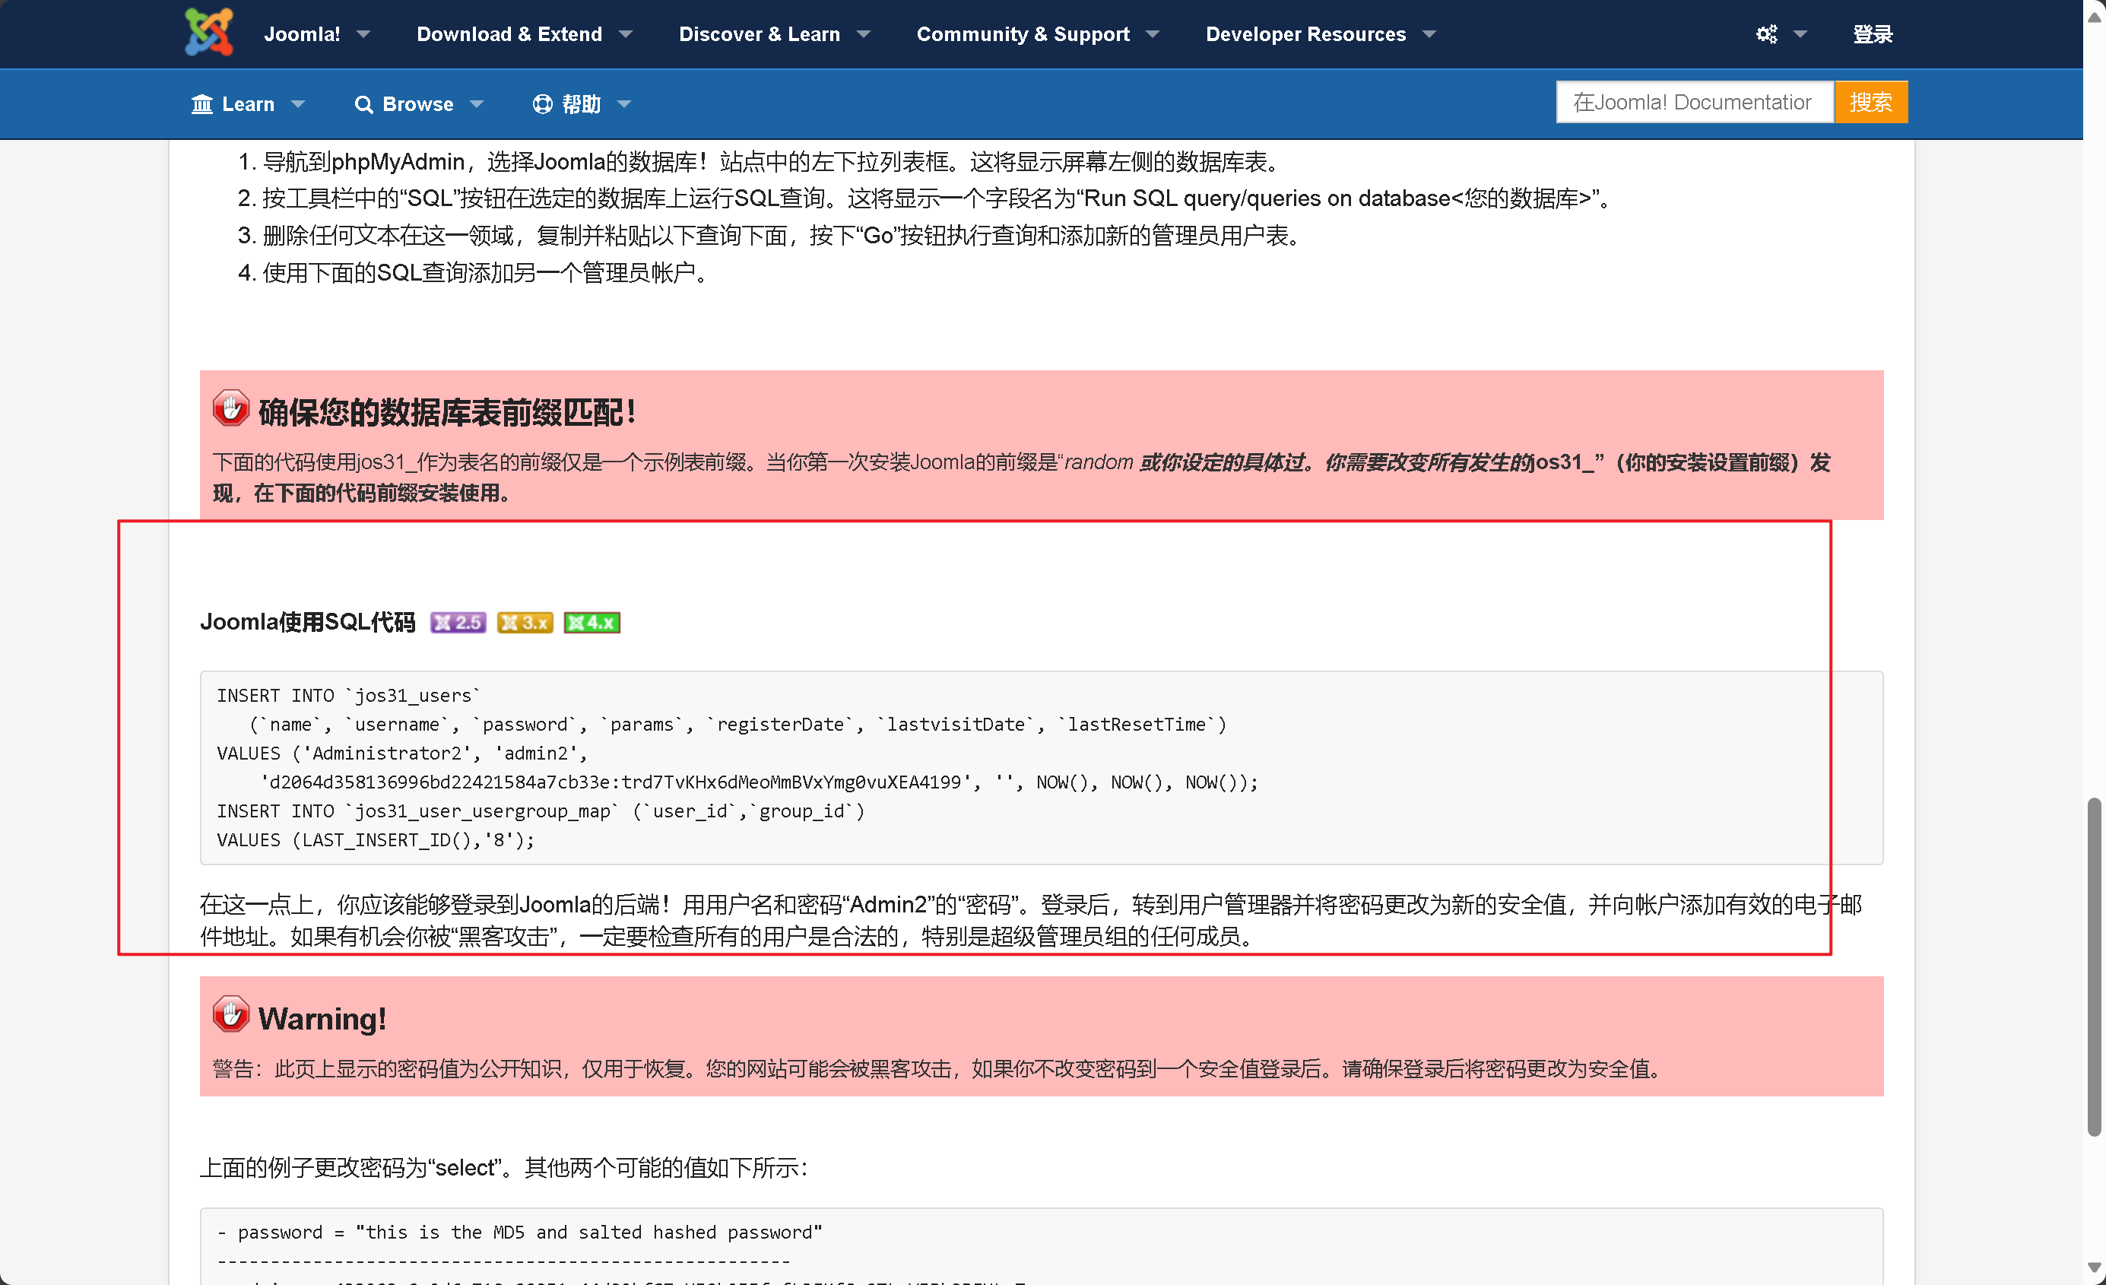Click the VALUES (LAST_INSERT_ID(),'8'); line

coord(376,839)
